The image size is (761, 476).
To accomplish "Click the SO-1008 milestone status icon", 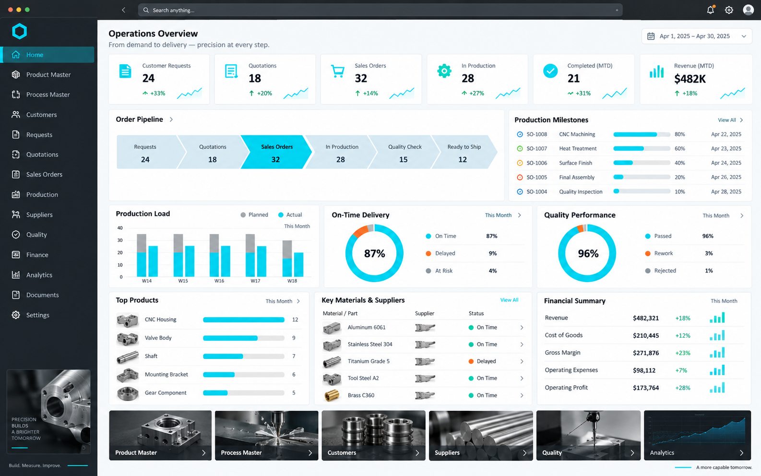I will click(520, 134).
